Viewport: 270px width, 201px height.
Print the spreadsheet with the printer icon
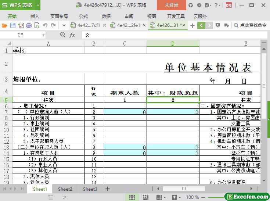tap(29, 25)
